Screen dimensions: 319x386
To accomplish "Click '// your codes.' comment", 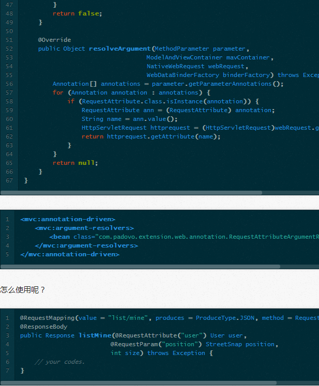I will pyautogui.click(x=59, y=362).
